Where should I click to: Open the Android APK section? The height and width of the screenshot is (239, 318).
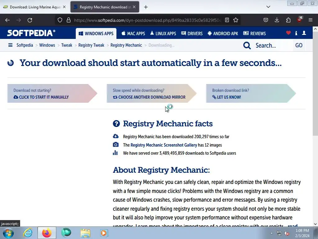tap(223, 34)
